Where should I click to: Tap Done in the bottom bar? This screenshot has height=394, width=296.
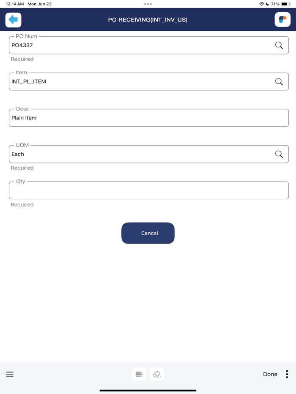pos(270,374)
